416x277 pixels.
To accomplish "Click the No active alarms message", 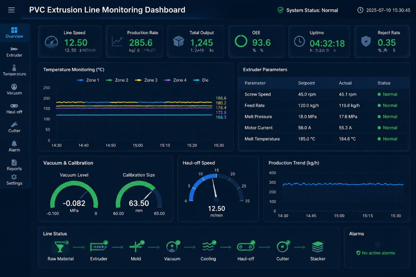I will click(x=379, y=253).
